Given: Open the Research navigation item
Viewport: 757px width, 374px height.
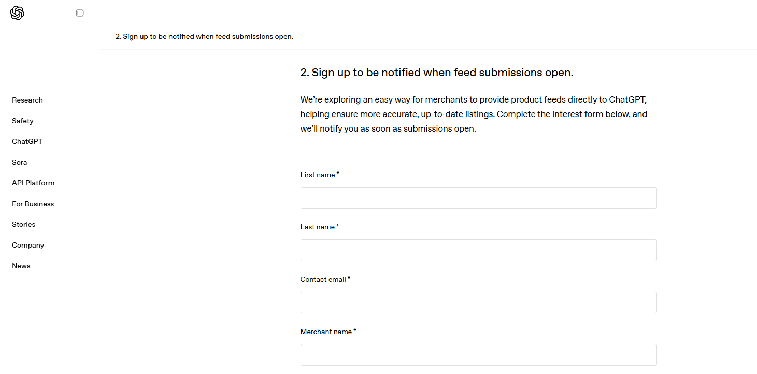Looking at the screenshot, I should point(27,100).
